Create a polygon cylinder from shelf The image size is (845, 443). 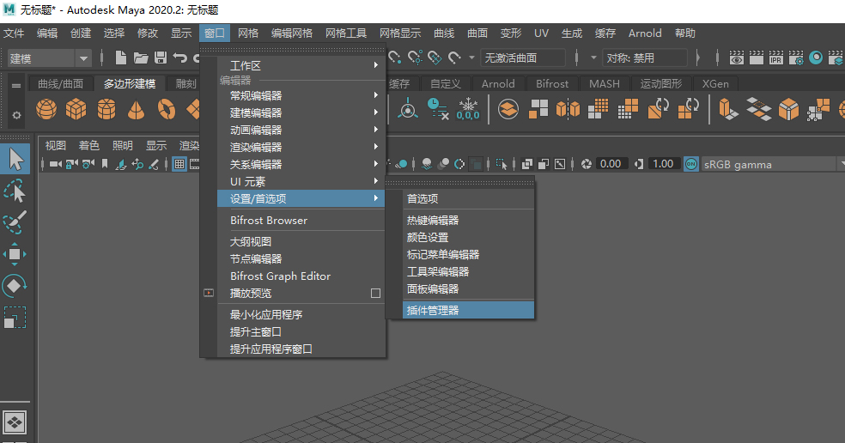pyautogui.click(x=106, y=109)
